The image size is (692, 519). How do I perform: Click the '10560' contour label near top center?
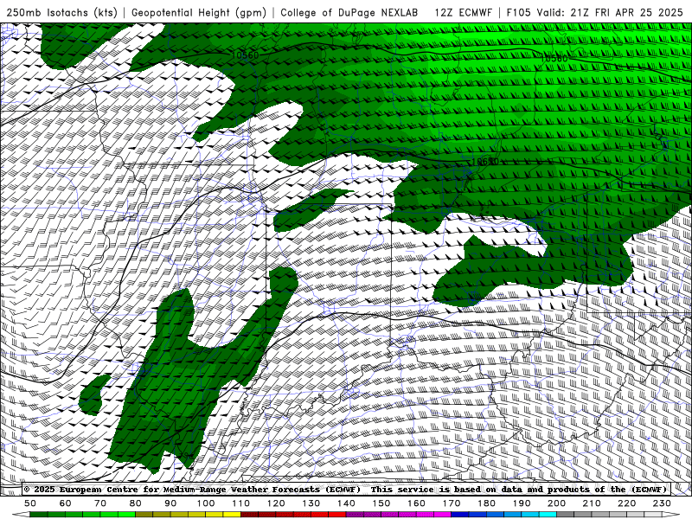pyautogui.click(x=245, y=55)
